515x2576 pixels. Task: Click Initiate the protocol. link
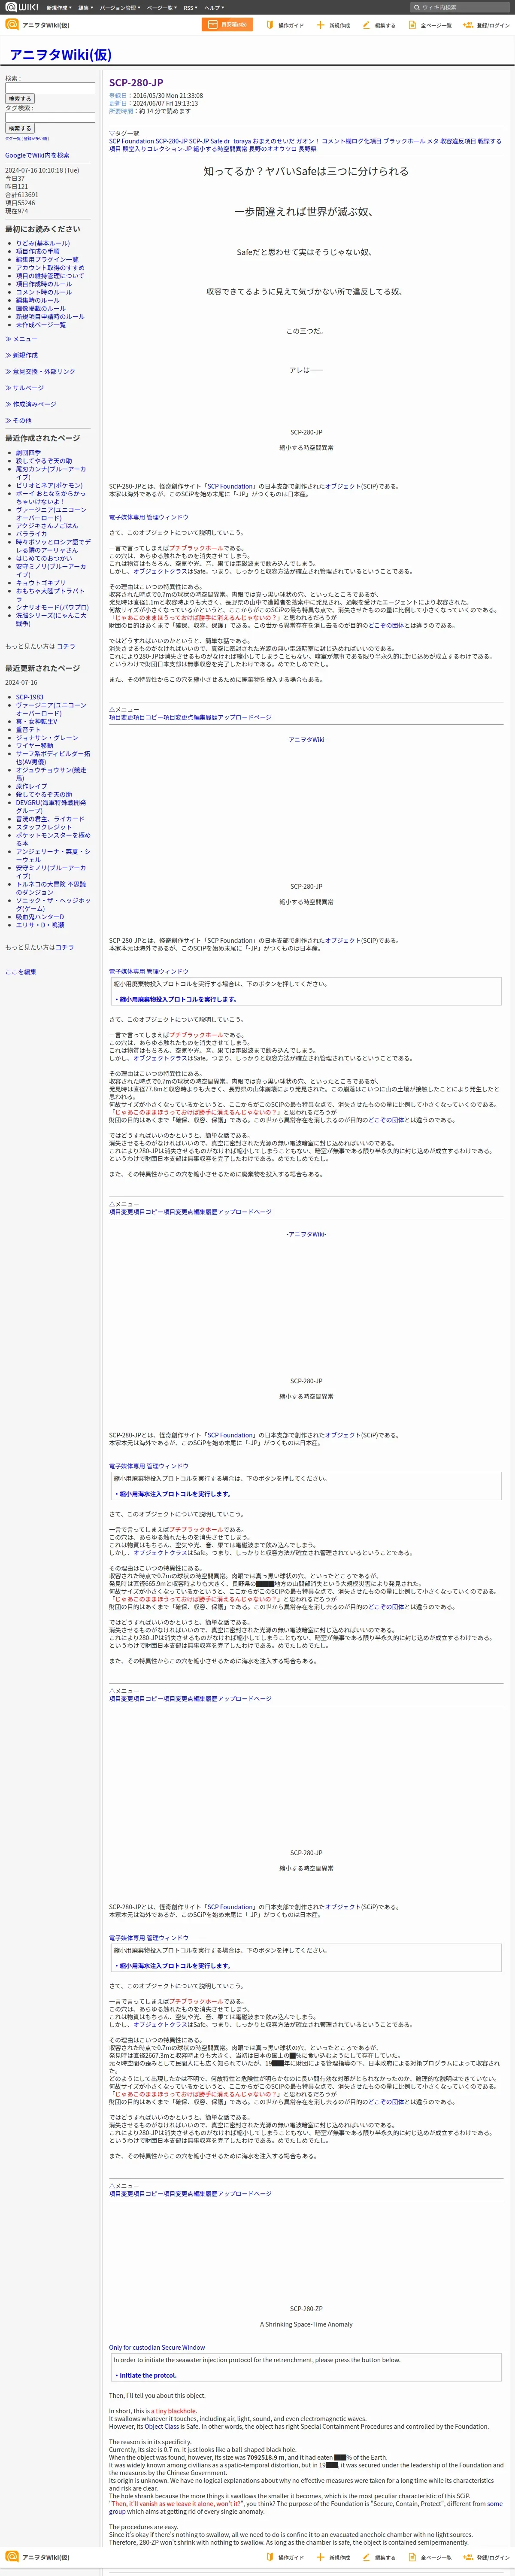click(x=147, y=2375)
